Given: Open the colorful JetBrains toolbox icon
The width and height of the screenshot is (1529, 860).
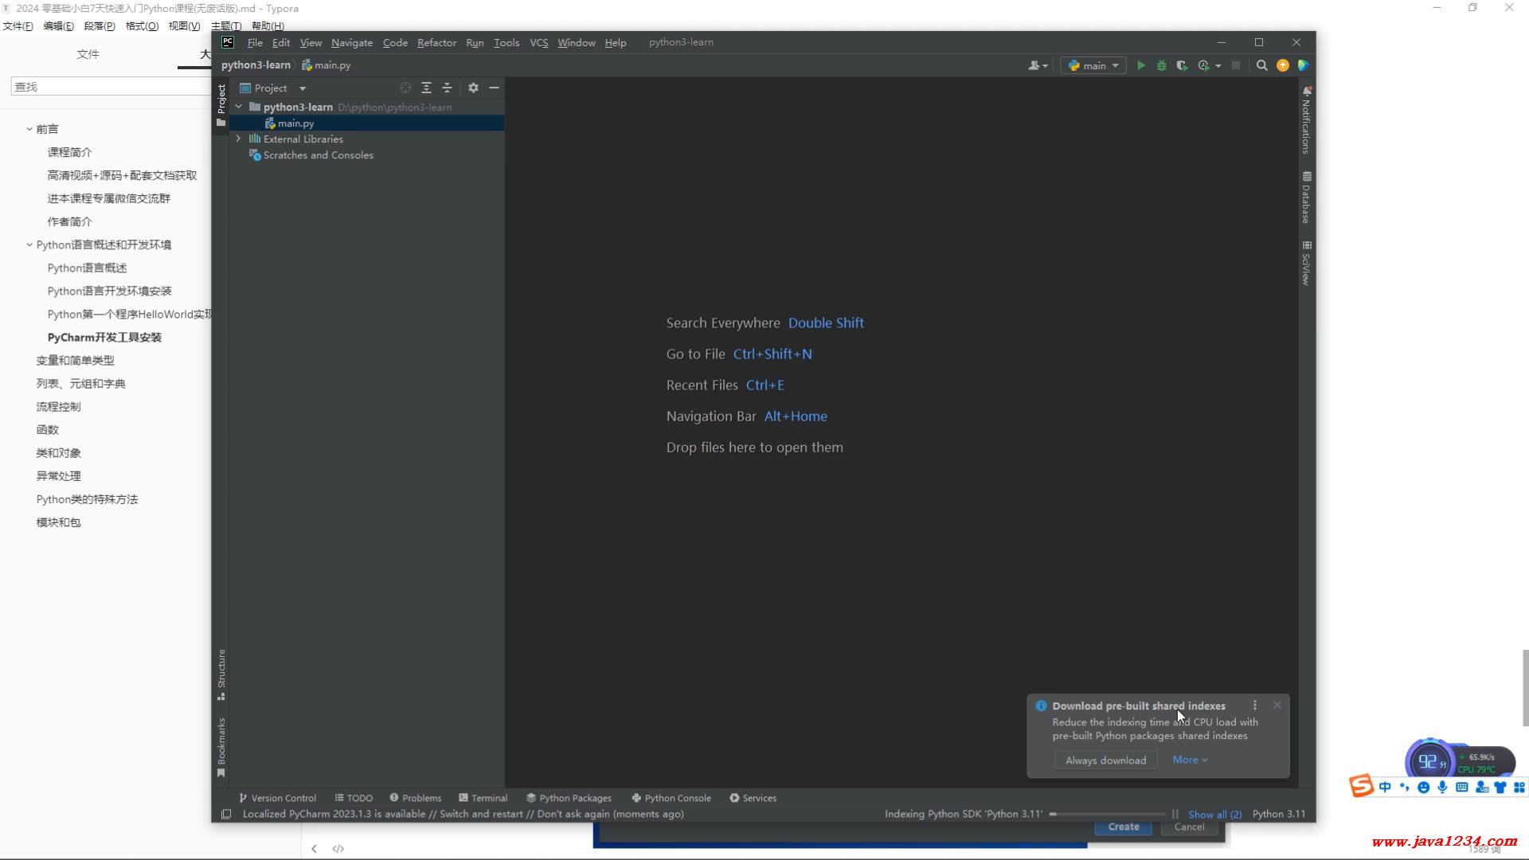Looking at the screenshot, I should coord(1303,65).
